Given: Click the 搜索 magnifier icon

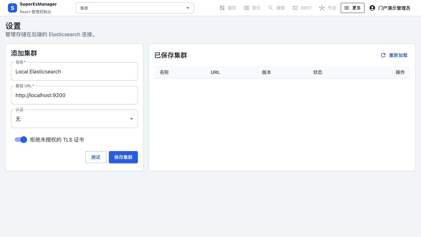Looking at the screenshot, I should (x=271, y=8).
